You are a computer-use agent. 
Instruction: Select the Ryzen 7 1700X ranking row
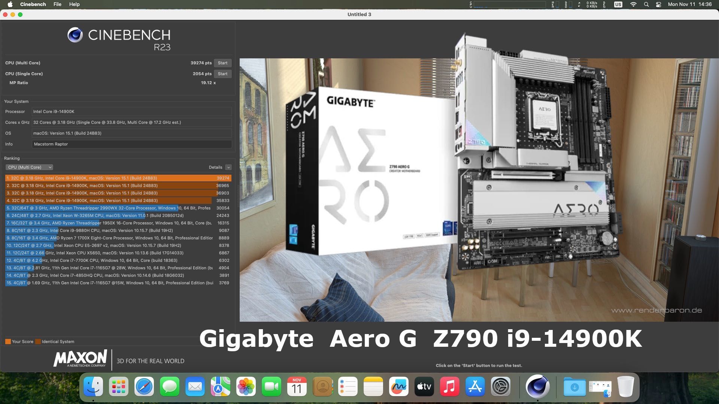pyautogui.click(x=118, y=238)
